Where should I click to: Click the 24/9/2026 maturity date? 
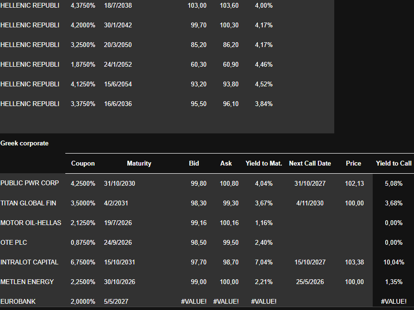[118, 242]
